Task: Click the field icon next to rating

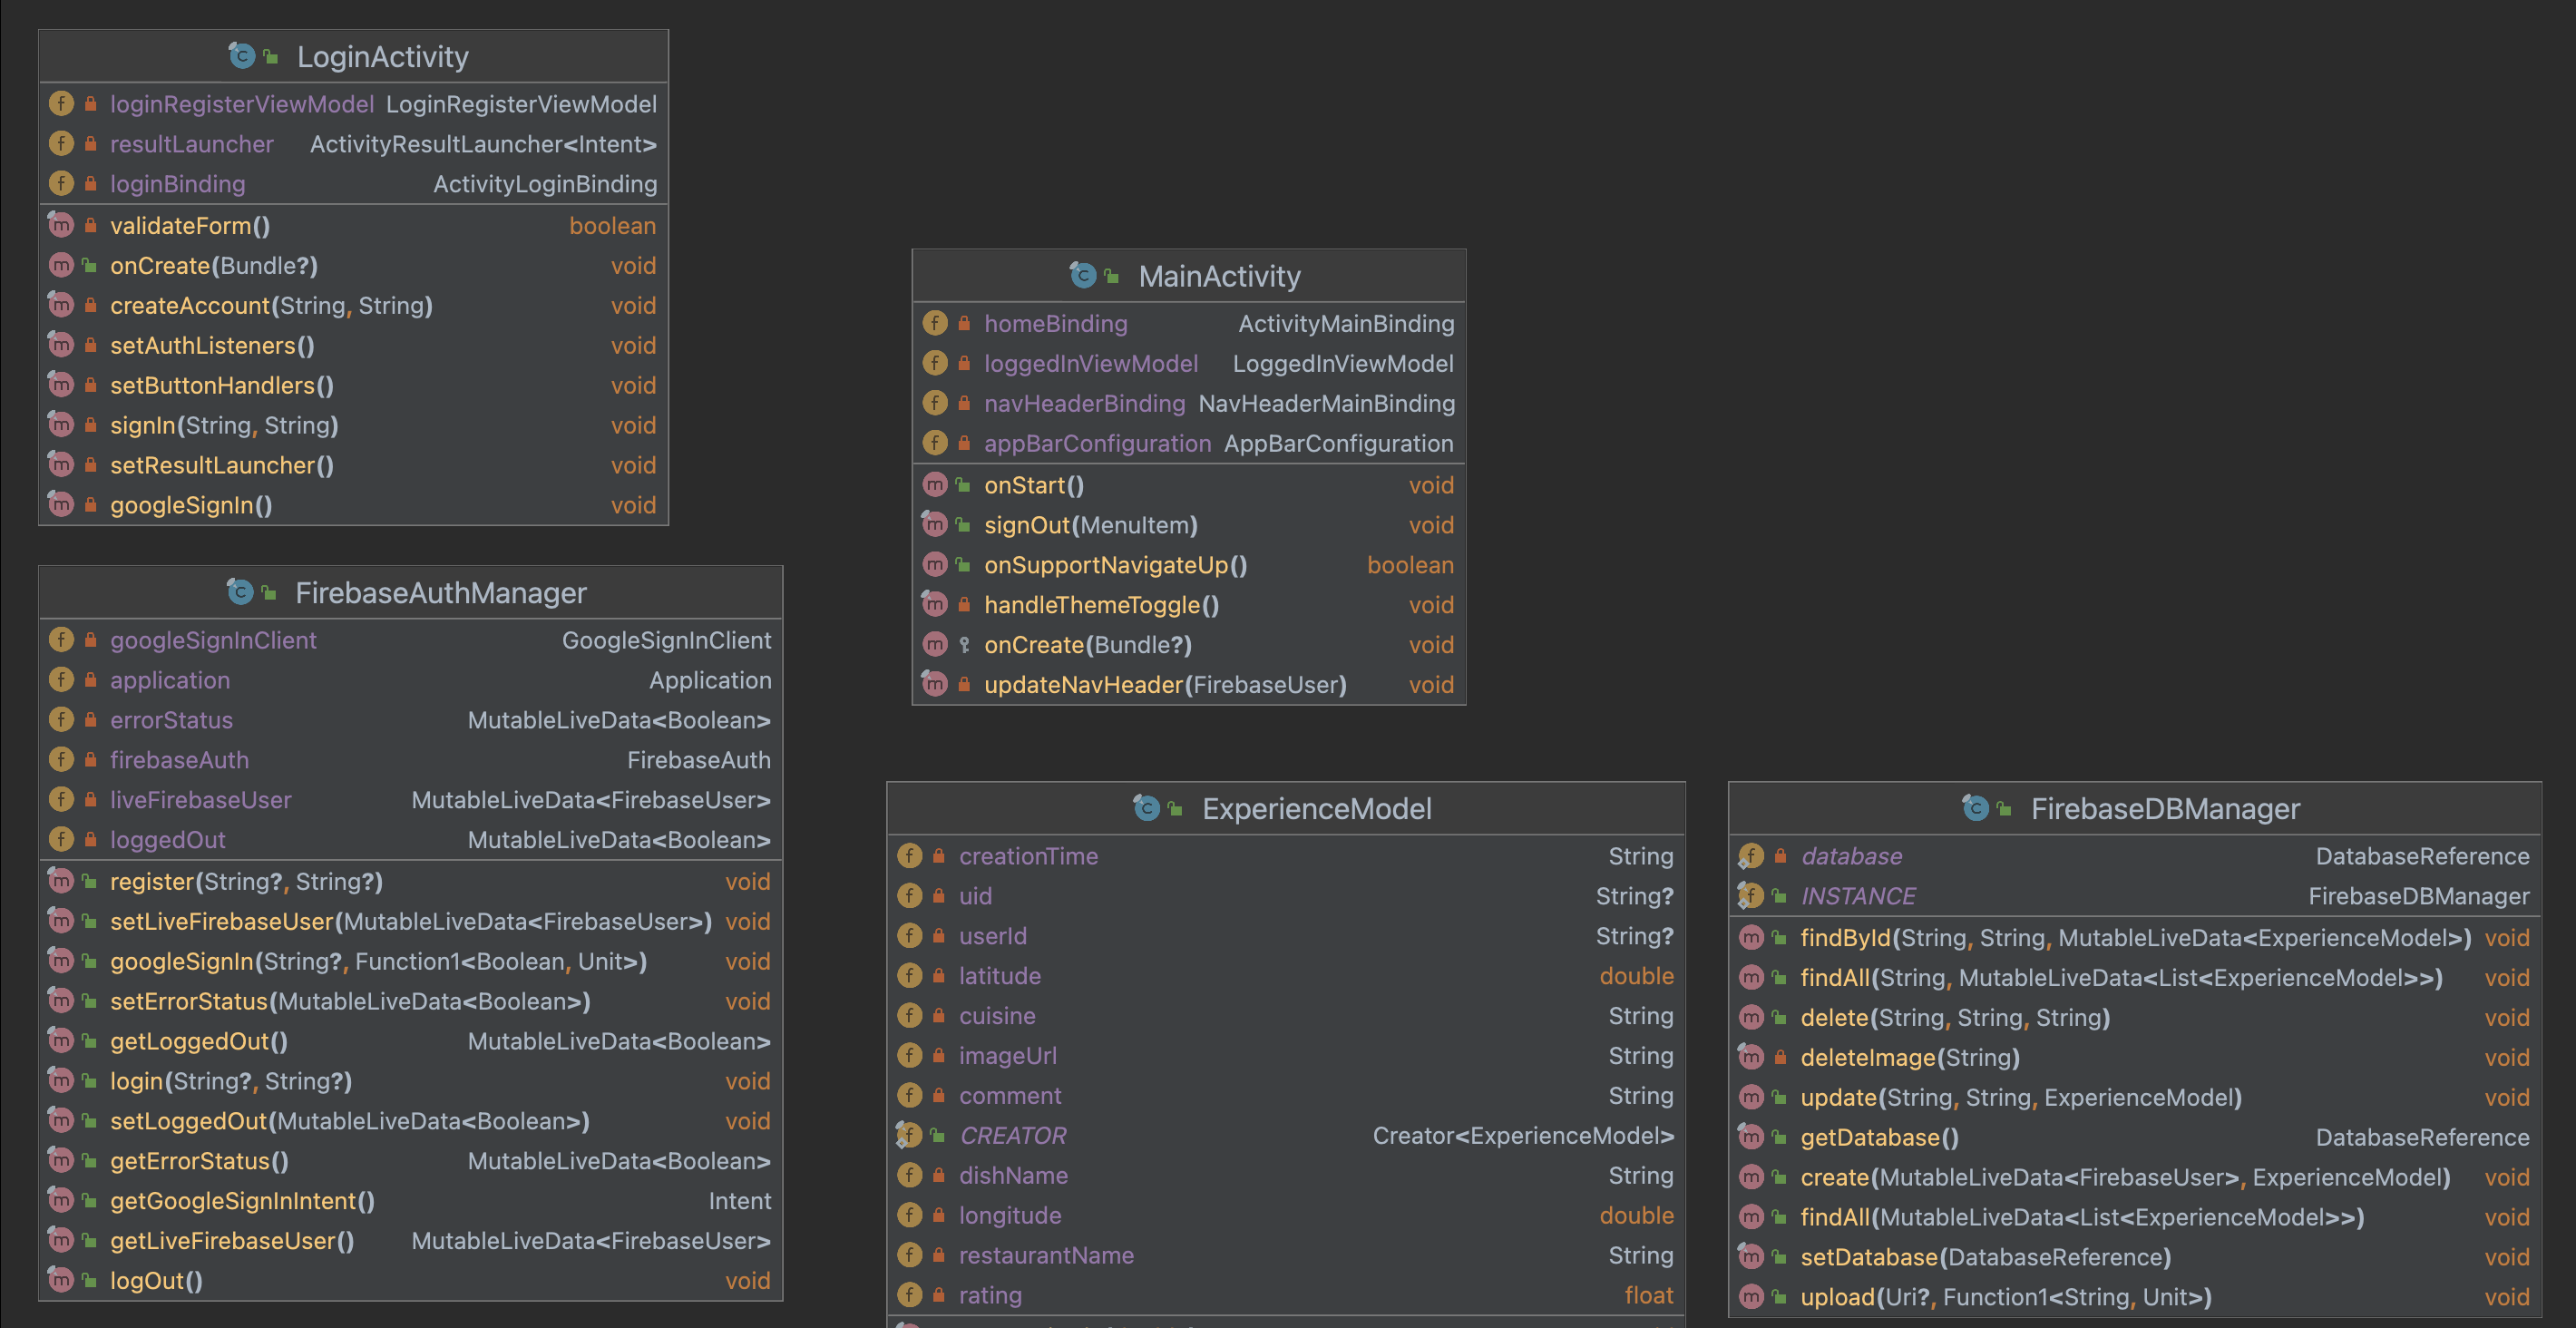Action: [909, 1295]
